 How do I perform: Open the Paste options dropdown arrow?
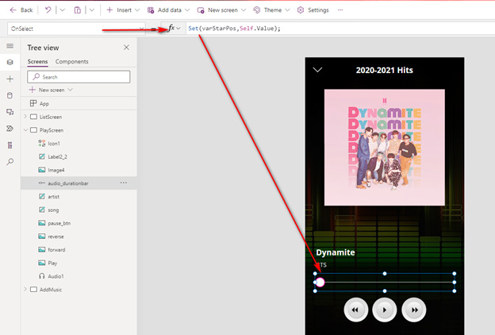(91, 10)
